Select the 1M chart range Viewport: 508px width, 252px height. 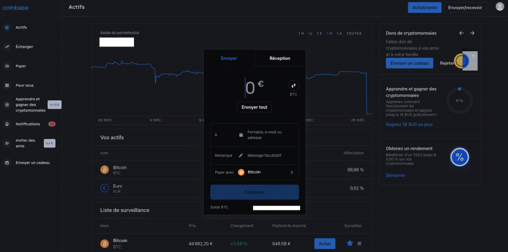(x=329, y=34)
